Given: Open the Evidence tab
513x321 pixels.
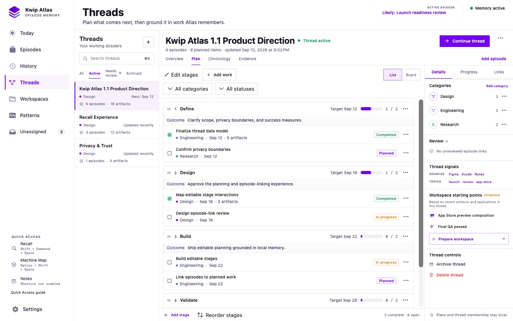Looking at the screenshot, I should click(247, 59).
